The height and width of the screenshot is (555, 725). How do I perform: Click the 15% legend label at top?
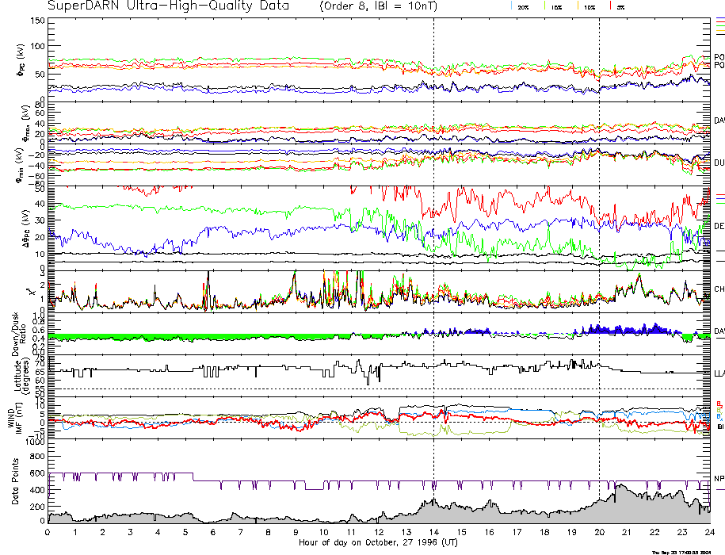[x=555, y=6]
